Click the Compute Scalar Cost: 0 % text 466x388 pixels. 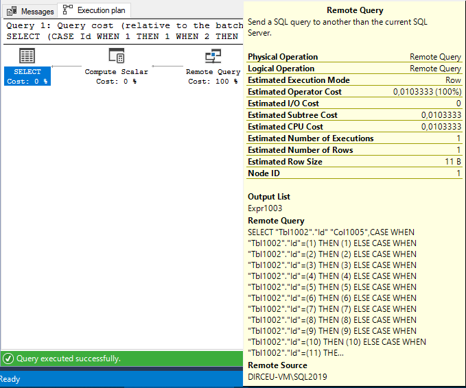116,82
